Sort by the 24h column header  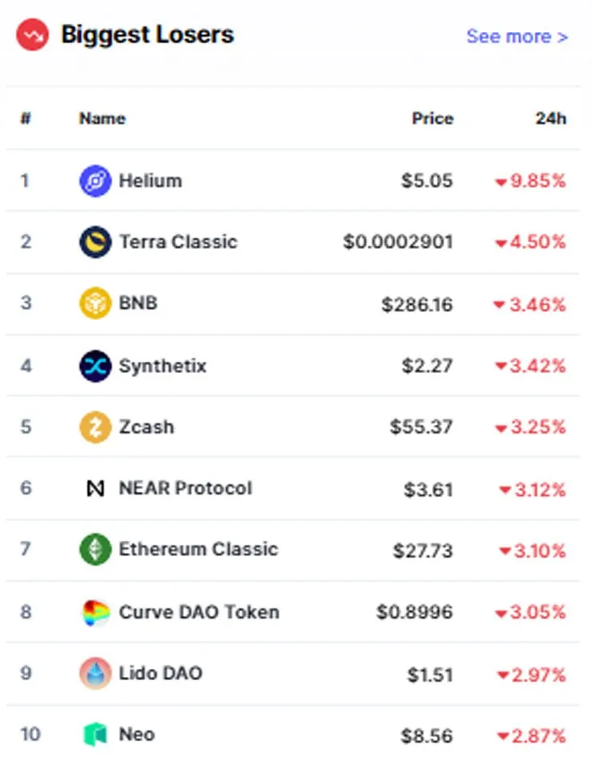[550, 118]
